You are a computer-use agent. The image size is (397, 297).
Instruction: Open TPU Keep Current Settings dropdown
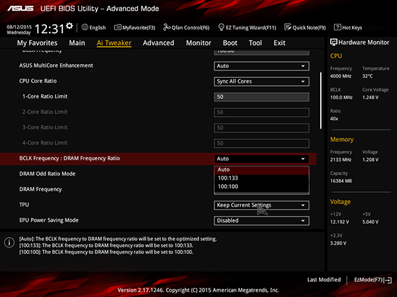(x=261, y=205)
